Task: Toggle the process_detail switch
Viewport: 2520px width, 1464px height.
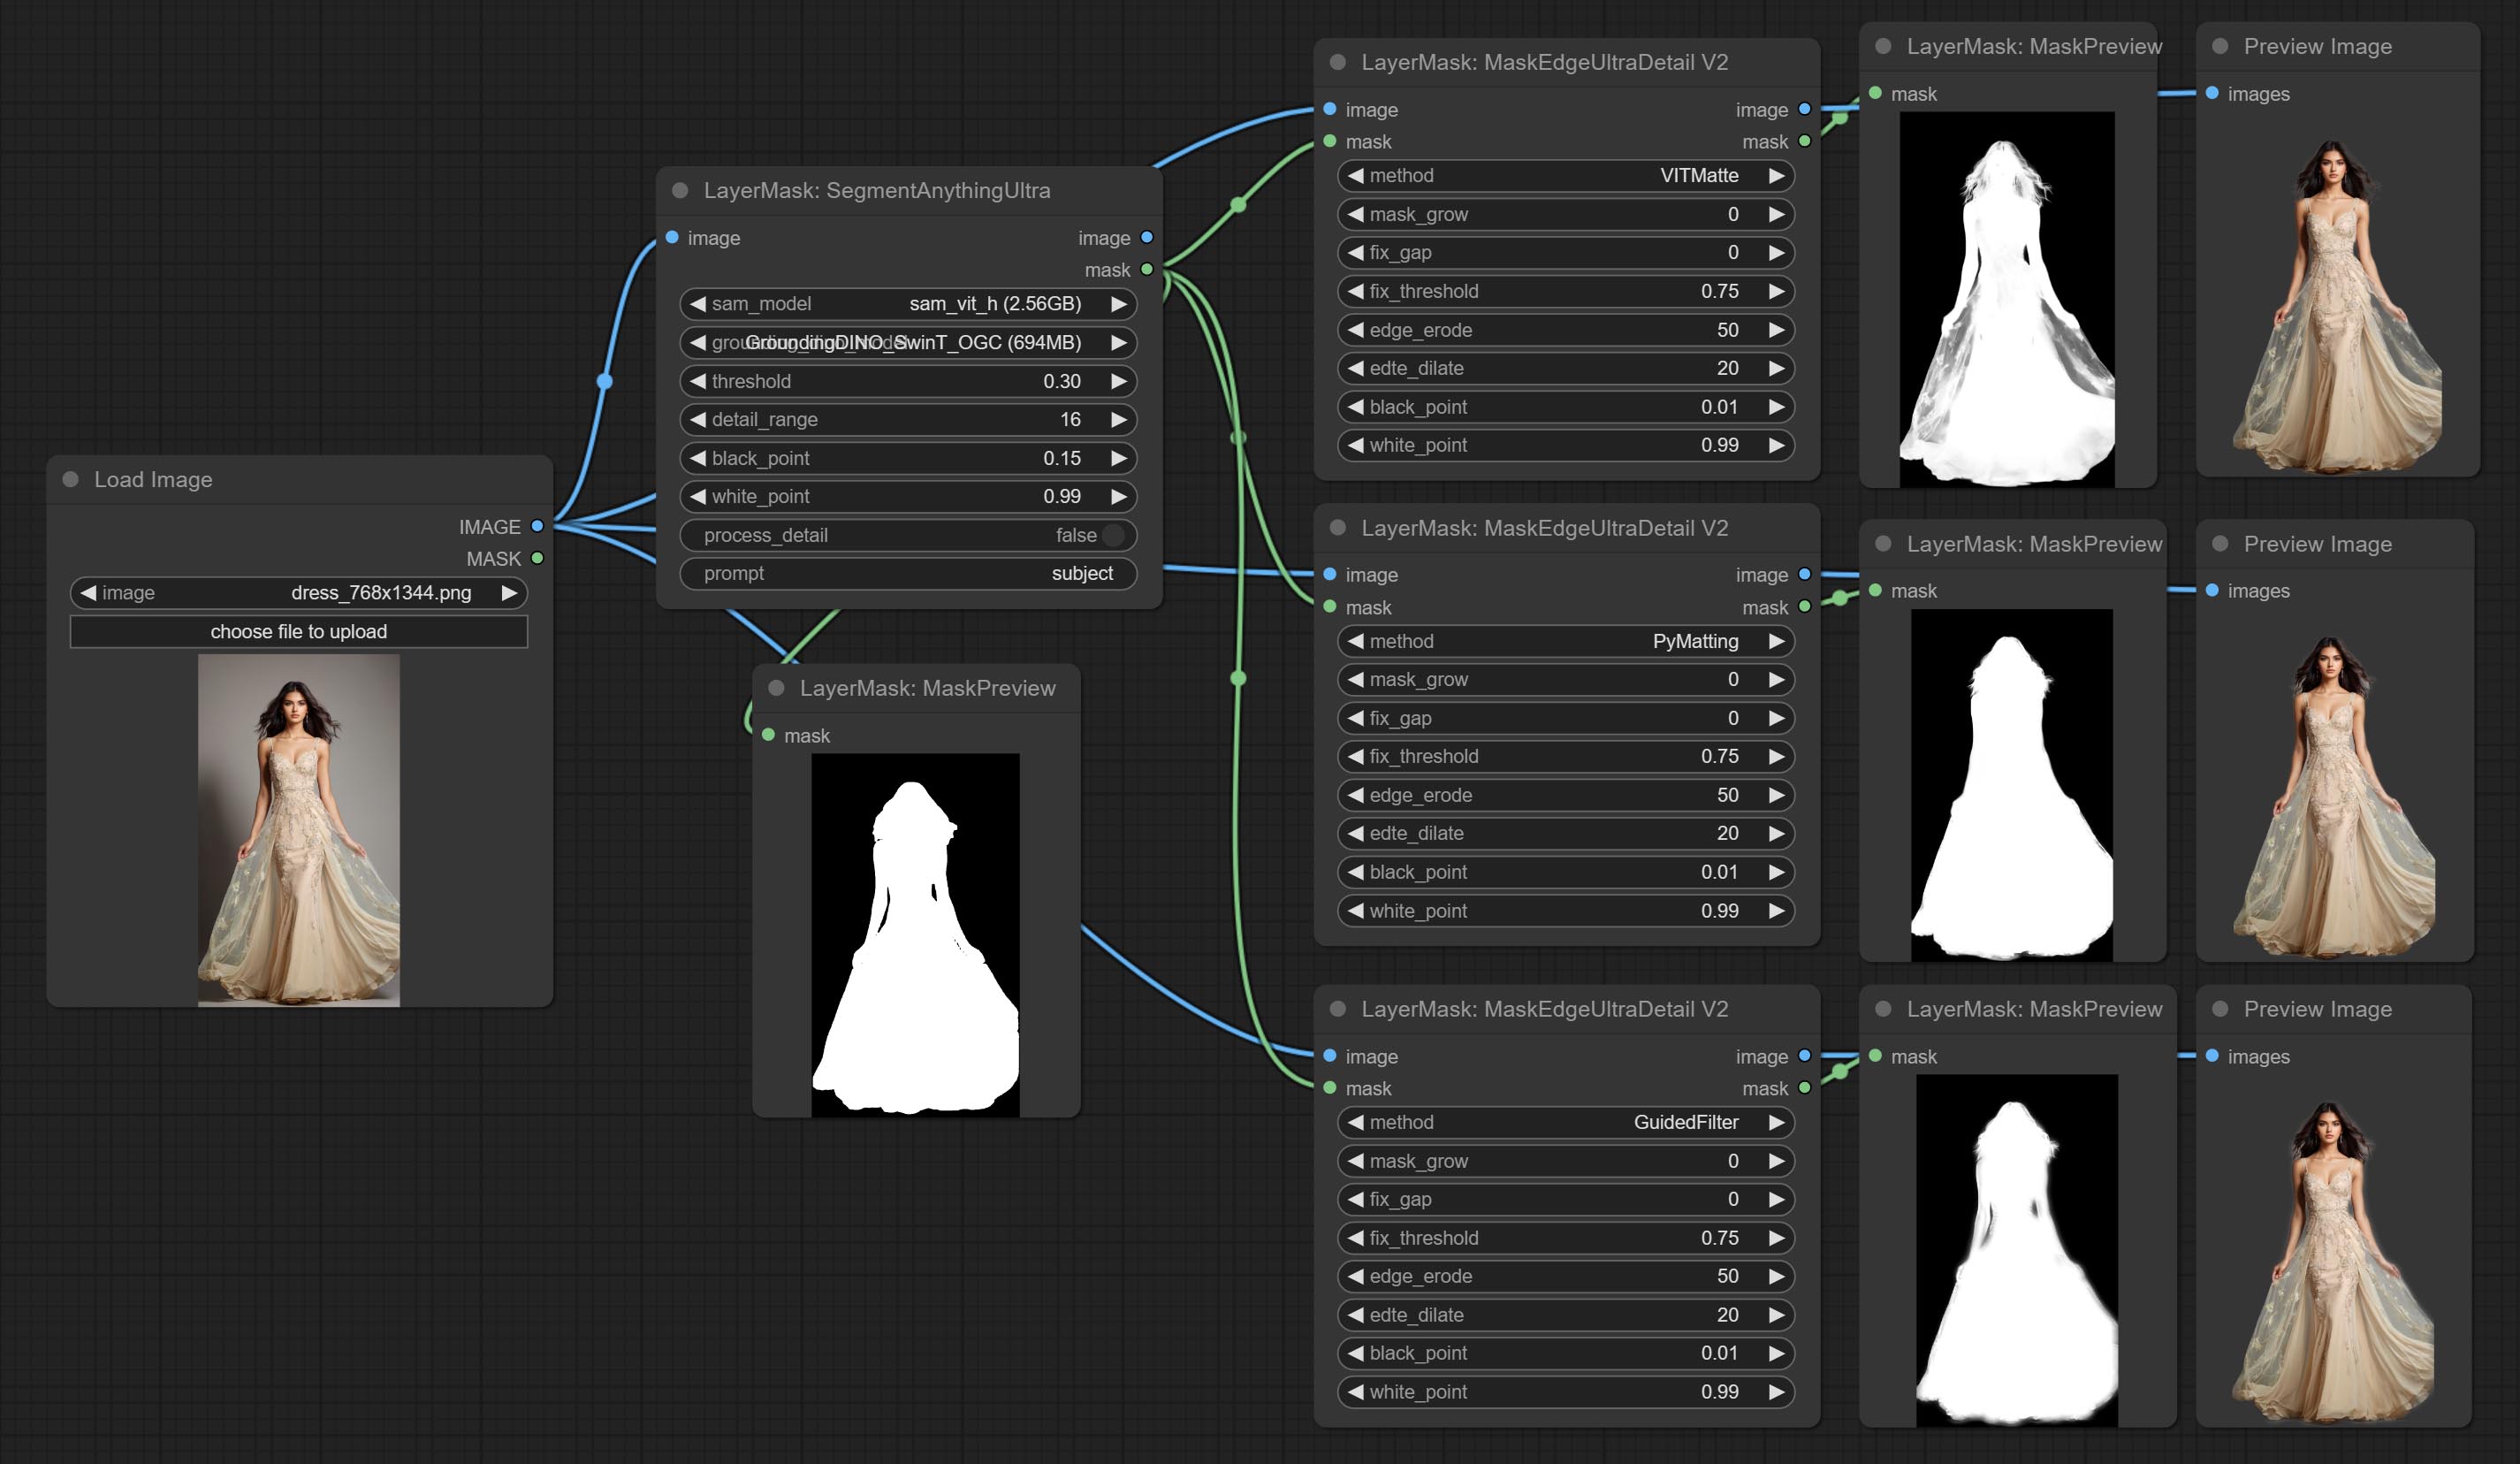Action: click(1112, 535)
